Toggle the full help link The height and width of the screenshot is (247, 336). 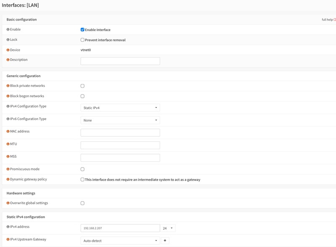click(x=328, y=20)
